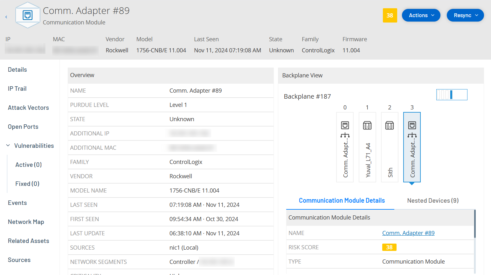Select slot 0 Comm. Adapter module icon
Viewport: 491px width, 275px height.
(345, 125)
